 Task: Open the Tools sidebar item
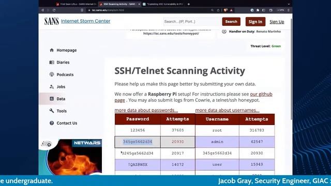(62, 111)
